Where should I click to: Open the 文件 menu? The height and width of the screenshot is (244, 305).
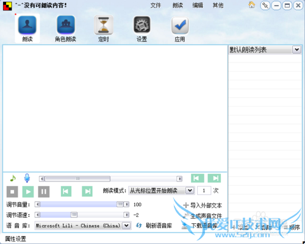click(x=156, y=6)
